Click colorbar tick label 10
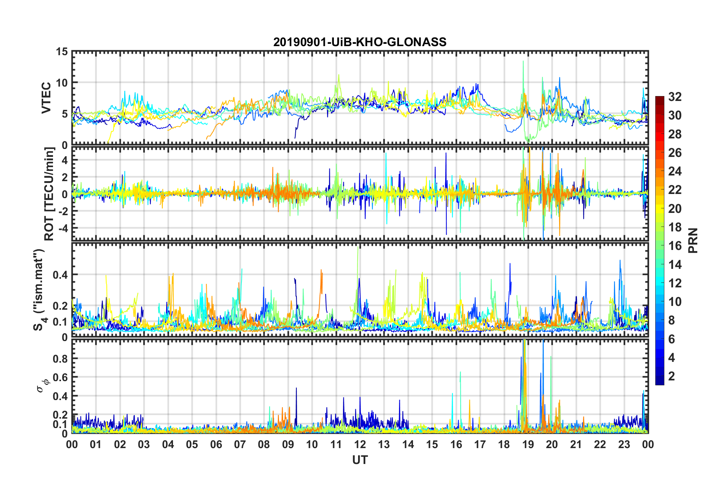 [x=675, y=302]
